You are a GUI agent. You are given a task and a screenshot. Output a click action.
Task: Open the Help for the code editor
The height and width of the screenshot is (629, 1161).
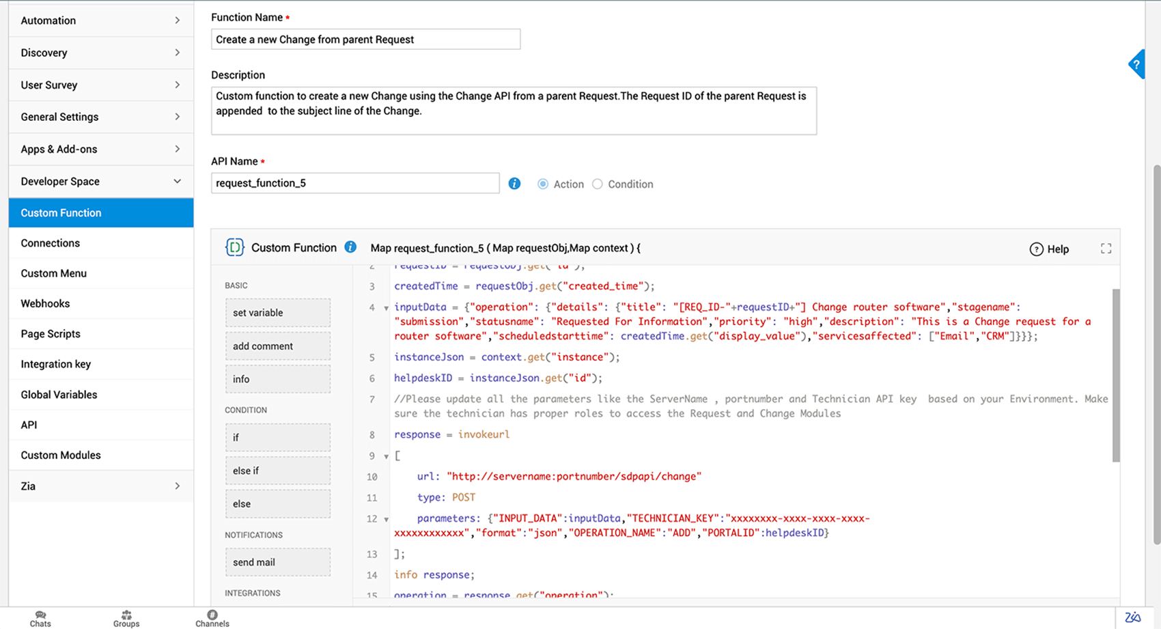[1049, 249]
